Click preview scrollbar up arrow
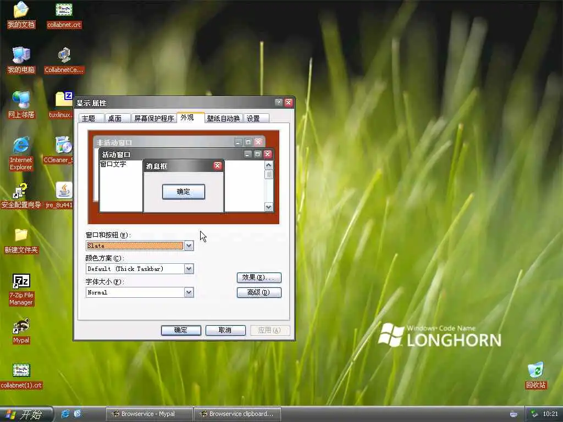The height and width of the screenshot is (422, 563). (268, 165)
